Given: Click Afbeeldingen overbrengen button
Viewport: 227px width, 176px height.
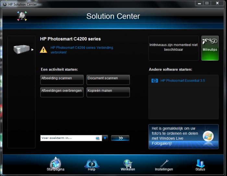Looking at the screenshot, I should pyautogui.click(x=62, y=92).
